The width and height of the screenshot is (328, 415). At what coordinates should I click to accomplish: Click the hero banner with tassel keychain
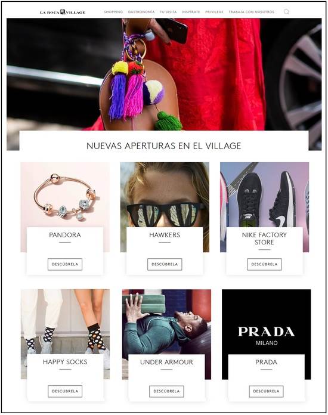[164, 75]
